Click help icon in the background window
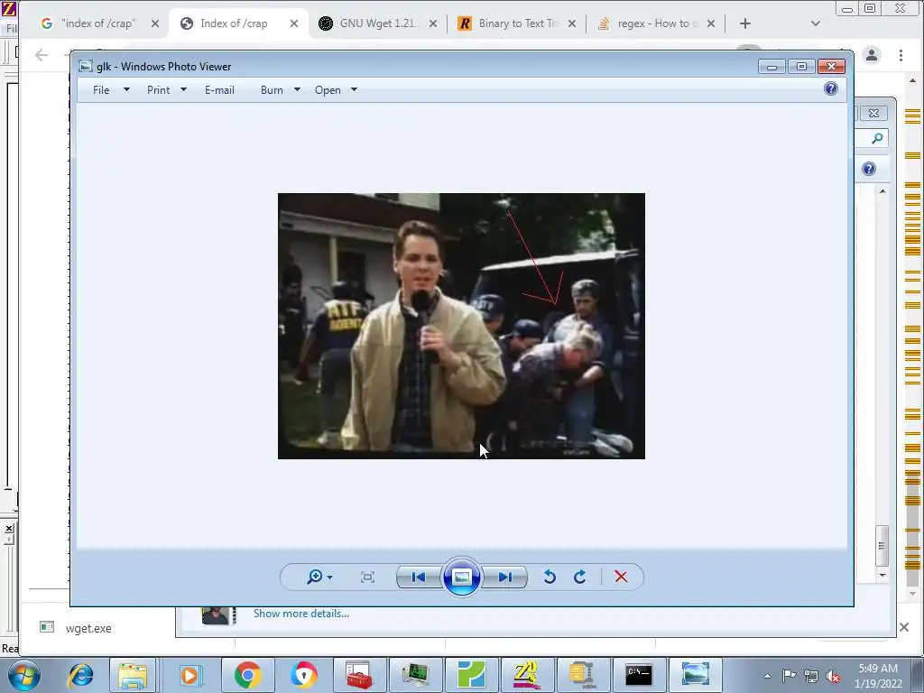The image size is (924, 693). click(869, 169)
